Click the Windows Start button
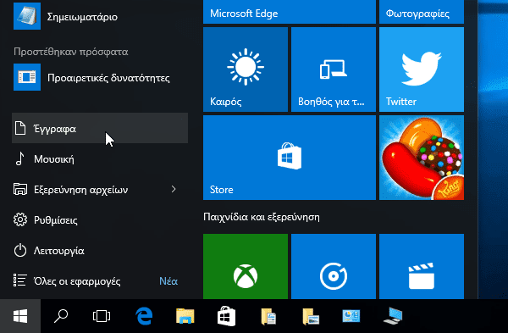508x333 pixels. click(20, 316)
